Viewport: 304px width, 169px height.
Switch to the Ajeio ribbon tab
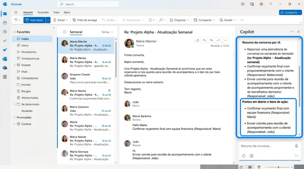67,13
